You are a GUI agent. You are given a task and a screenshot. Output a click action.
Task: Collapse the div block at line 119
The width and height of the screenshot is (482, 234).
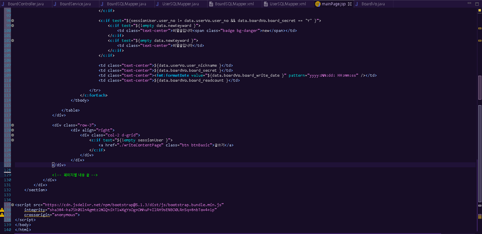click(x=13, y=125)
